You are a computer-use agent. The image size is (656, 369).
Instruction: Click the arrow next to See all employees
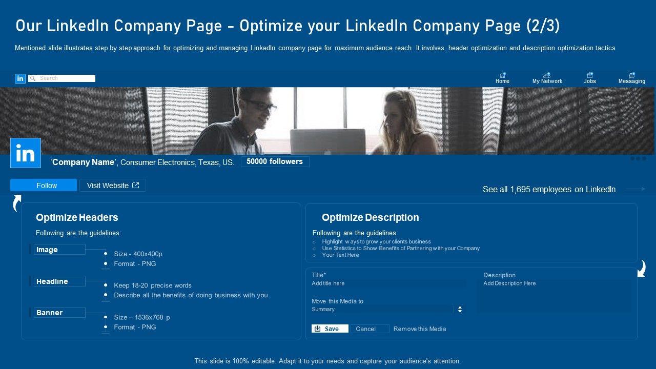click(x=635, y=189)
